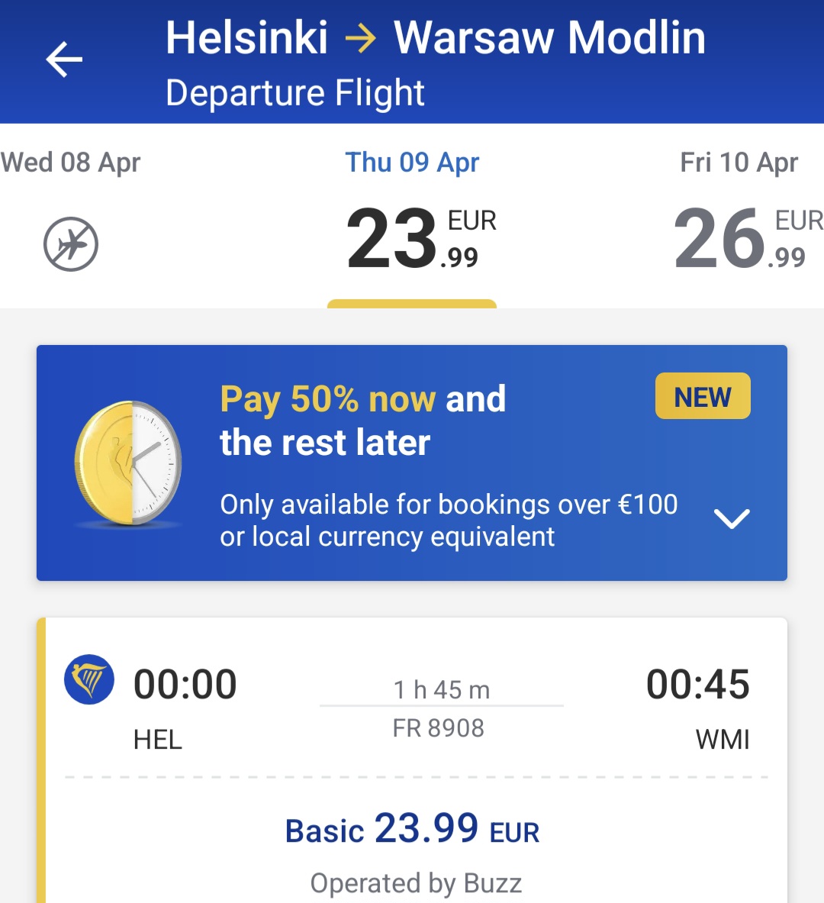The image size is (824, 903).
Task: Tap the half-coin clock icon
Action: (128, 463)
